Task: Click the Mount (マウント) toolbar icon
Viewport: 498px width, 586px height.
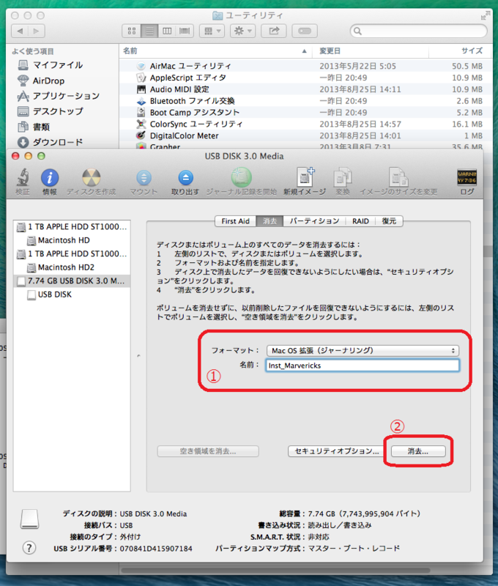Action: tap(144, 178)
